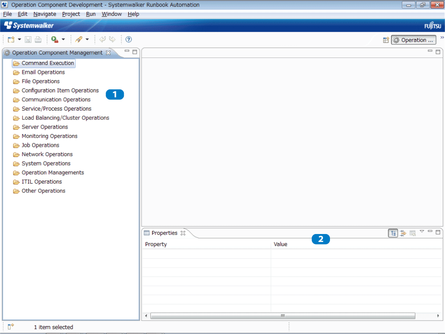The width and height of the screenshot is (445, 334).
Task: Open the rocket icon dropdown arrow
Action: click(87, 39)
